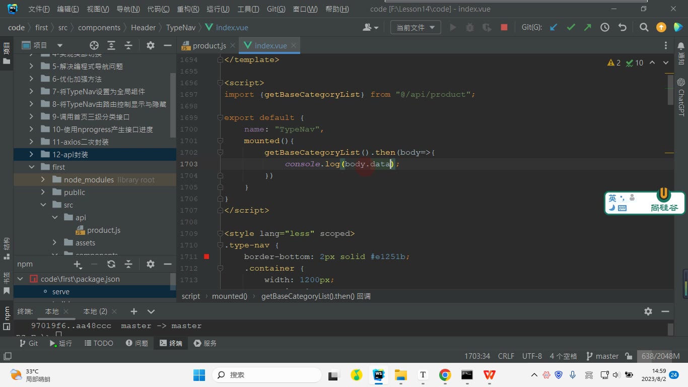Viewport: 688px width, 387px height.
Task: Collapse the src folder in the tree
Action: (x=43, y=205)
